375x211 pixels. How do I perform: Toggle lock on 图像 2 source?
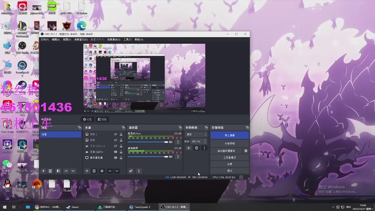pyautogui.click(x=121, y=135)
